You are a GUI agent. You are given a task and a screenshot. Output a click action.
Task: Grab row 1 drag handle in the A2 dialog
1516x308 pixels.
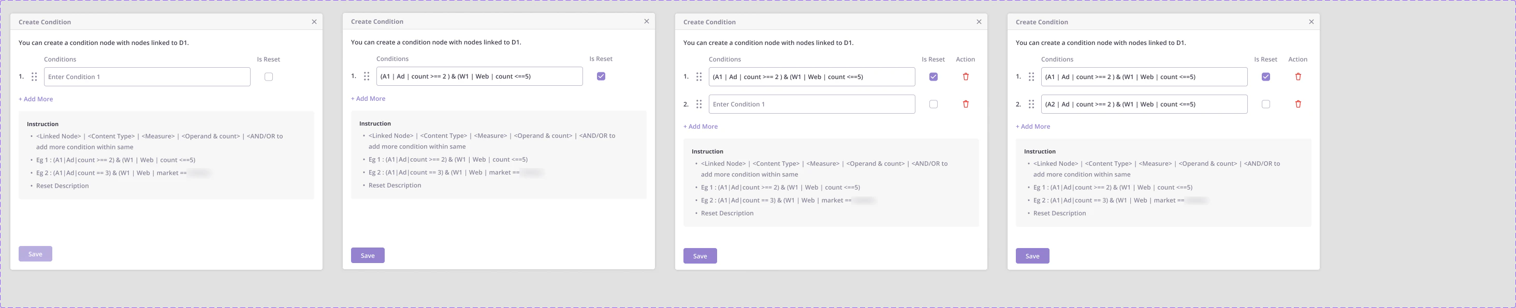[1031, 76]
